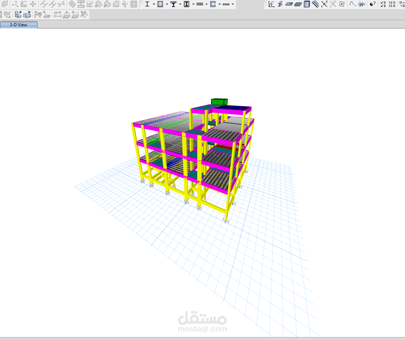Click the trim/extend frames arrows icon

click(61, 4)
